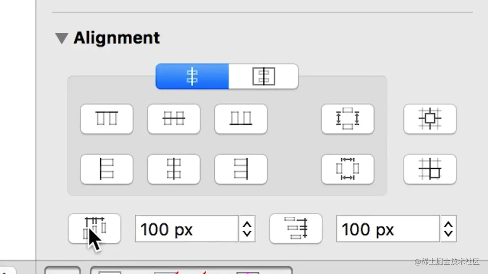
Task: Click the horizontal spread objects button
Action: [x=94, y=229]
